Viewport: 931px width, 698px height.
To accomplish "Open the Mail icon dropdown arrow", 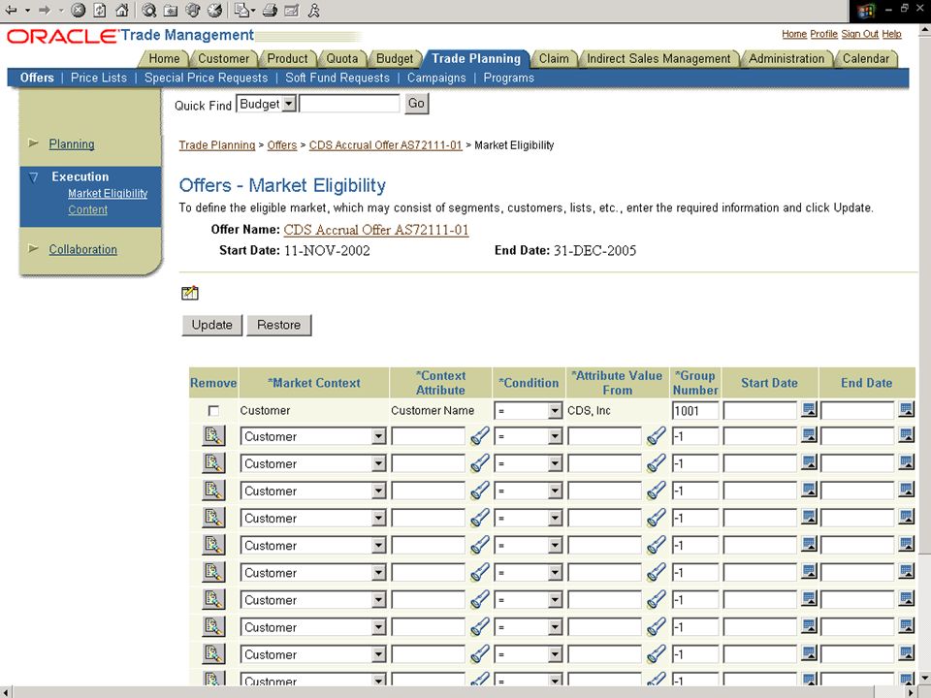I will [253, 10].
